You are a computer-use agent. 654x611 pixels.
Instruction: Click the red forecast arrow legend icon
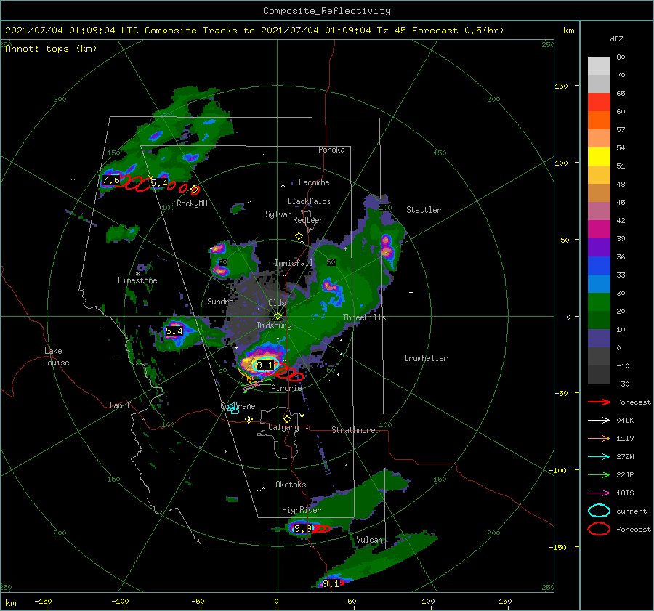[x=599, y=402]
